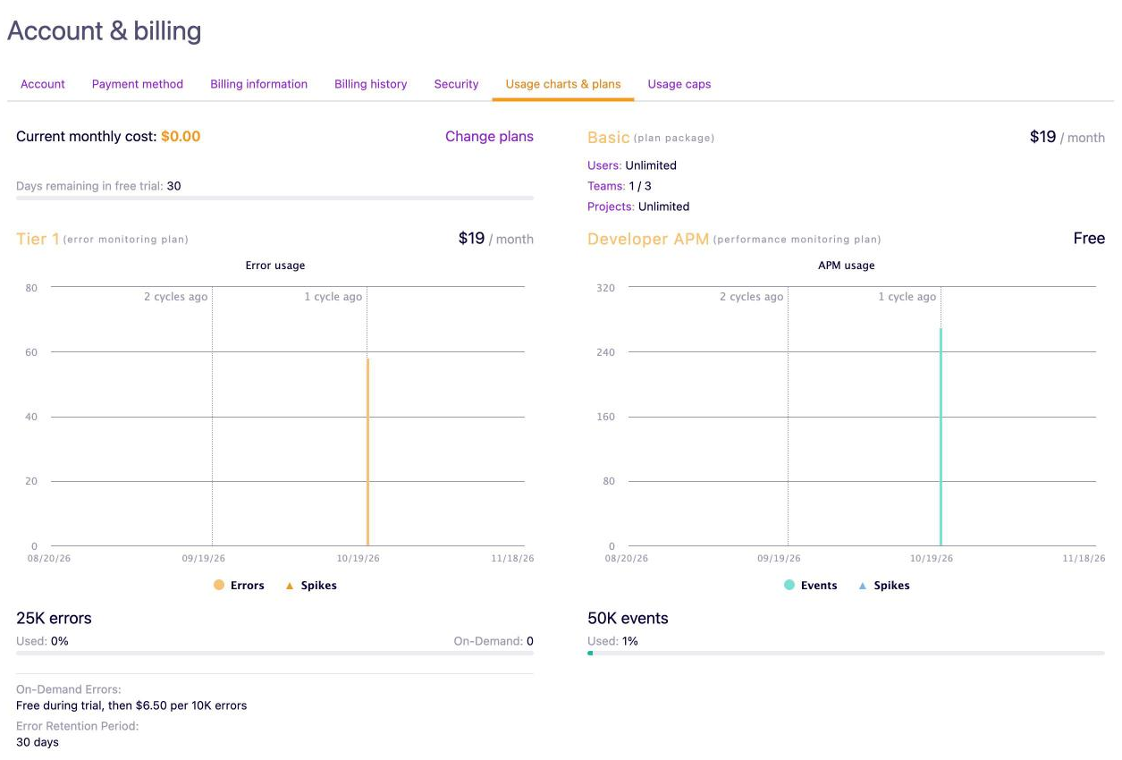Screen dimensions: 1122x760
Task: Click the 25K errors used progress bar
Action: tap(275, 653)
